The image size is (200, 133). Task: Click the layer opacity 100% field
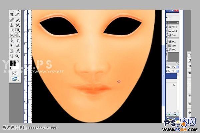click(173, 67)
